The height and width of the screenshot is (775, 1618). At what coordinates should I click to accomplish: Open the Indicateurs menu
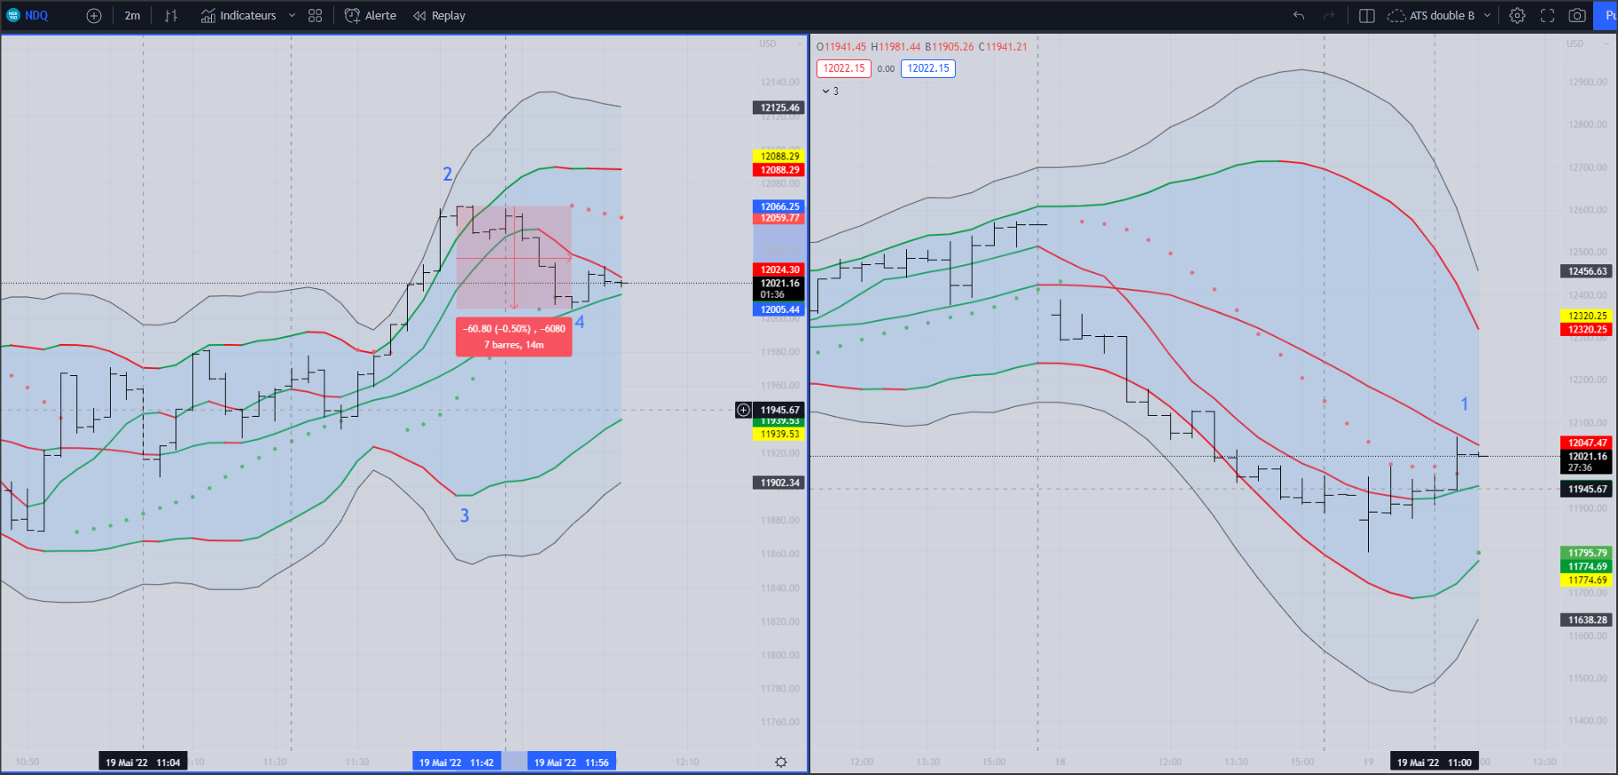tap(238, 16)
